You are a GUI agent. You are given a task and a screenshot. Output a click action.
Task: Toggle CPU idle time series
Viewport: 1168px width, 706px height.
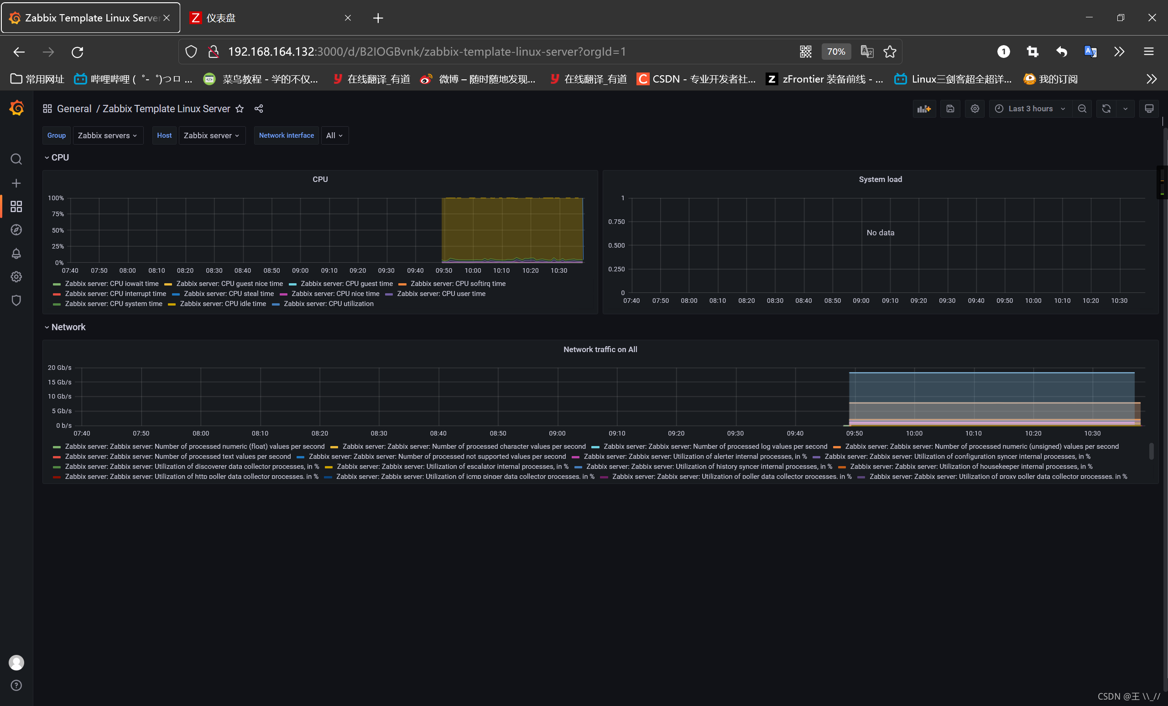tap(223, 303)
